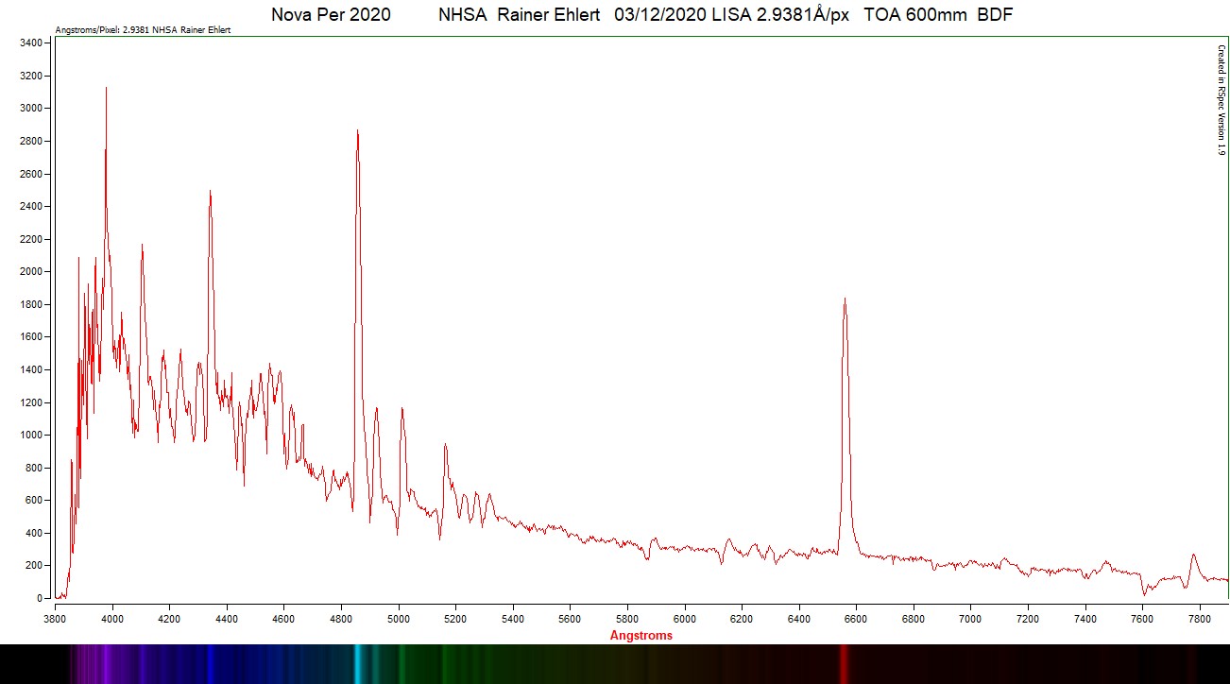Click the Angstroms/Pixel 2.9381 label at top-left
This screenshot has height=684, width=1230.
(144, 30)
